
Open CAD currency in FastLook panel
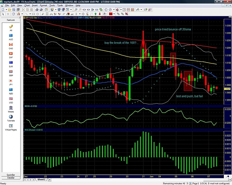[x=11, y=46]
